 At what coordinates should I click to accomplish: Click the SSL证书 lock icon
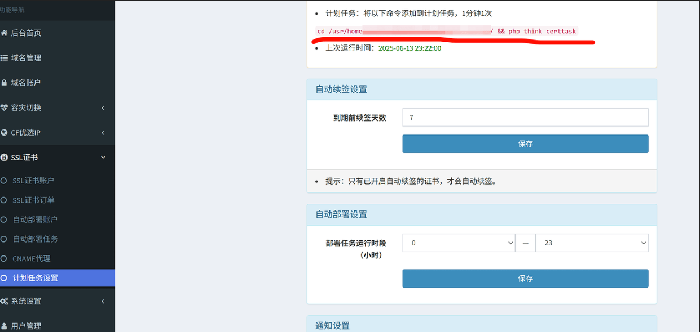click(4, 158)
